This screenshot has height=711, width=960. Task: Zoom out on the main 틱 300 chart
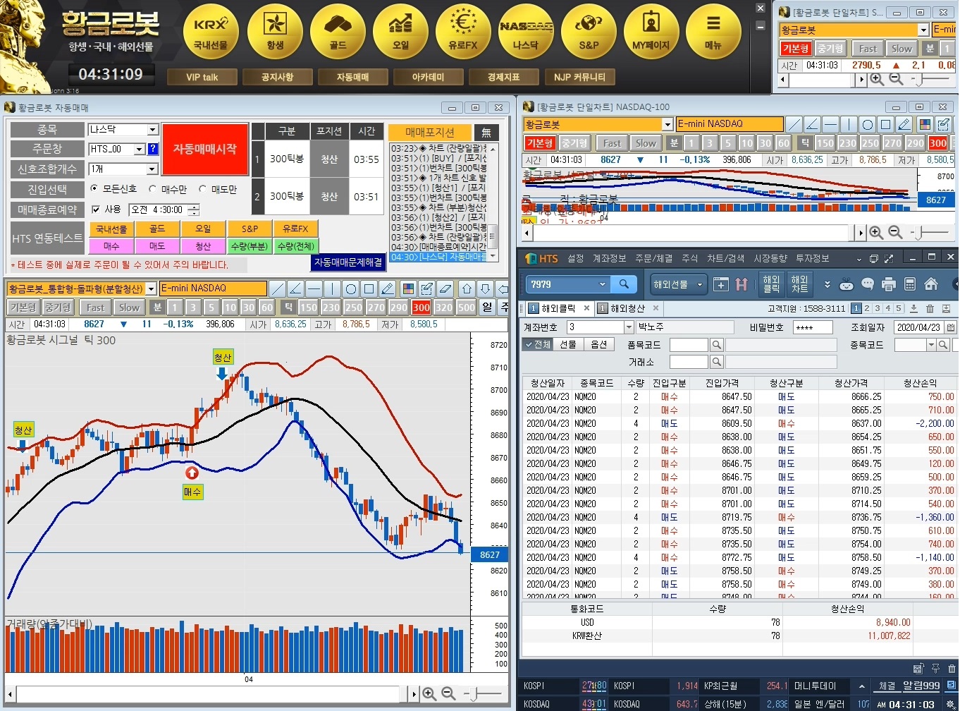[x=448, y=694]
